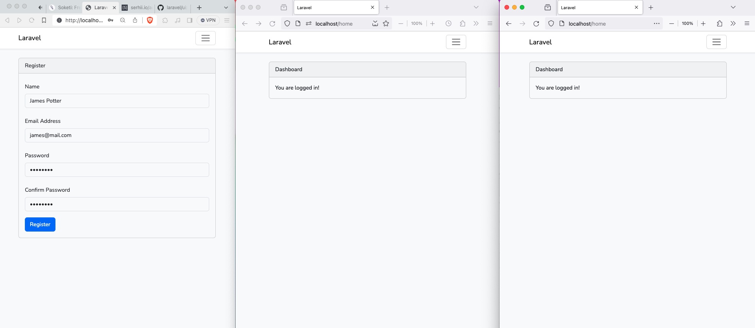Close the Laravel tab in the right Firefox window

pyautogui.click(x=636, y=7)
